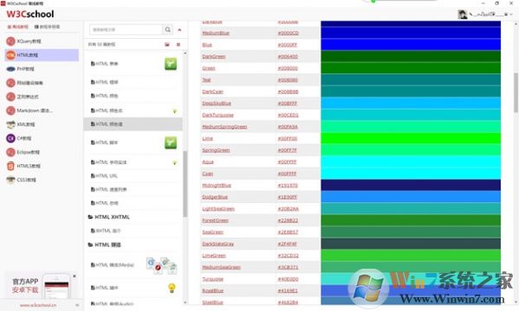Click the DarkSlateGray color swatch
Image resolution: width=519 pixels, height=311 pixels.
[411, 244]
